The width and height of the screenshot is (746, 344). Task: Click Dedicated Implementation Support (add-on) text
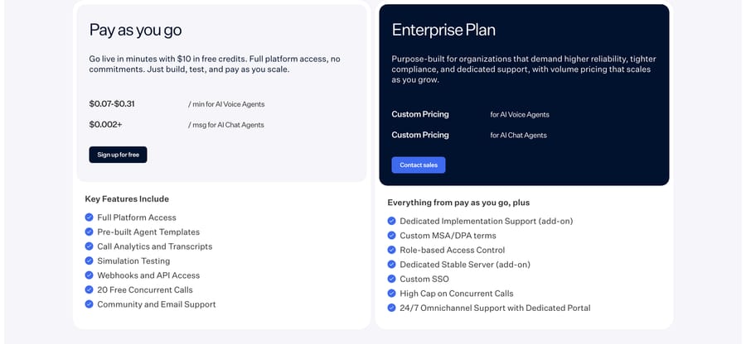487,222
